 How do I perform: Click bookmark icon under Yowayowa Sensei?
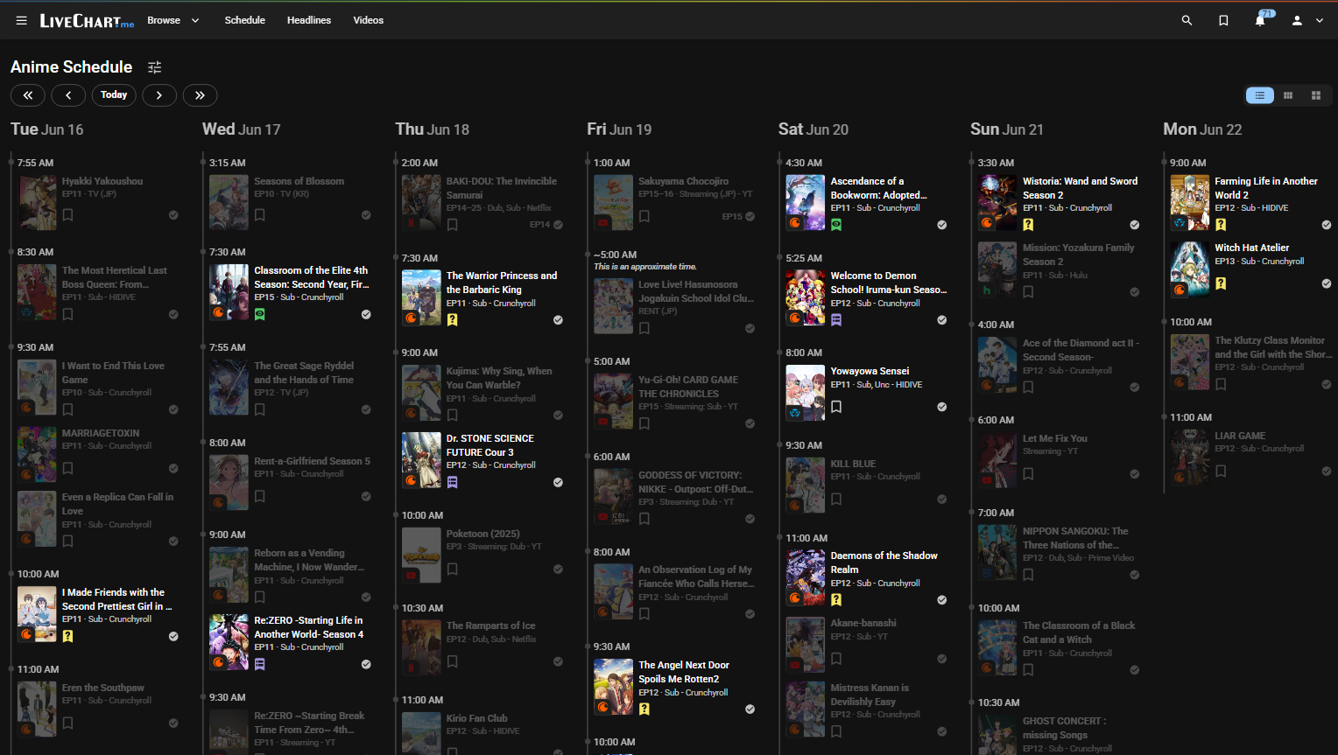tap(836, 407)
